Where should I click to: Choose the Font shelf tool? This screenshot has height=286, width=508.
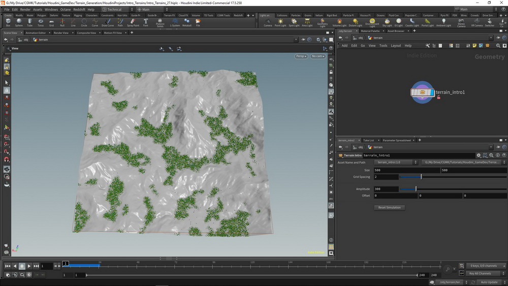pyautogui.click(x=146, y=22)
